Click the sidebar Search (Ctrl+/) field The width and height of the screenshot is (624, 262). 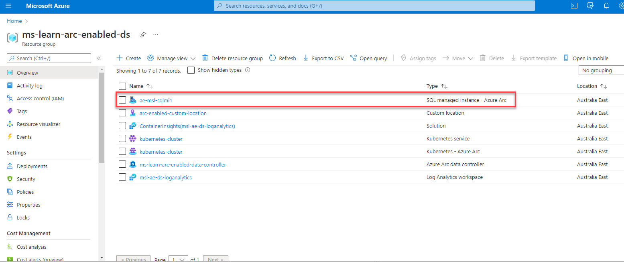coord(49,58)
